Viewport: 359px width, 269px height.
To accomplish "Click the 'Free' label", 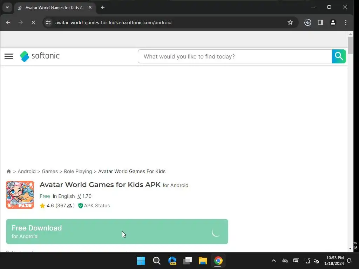I will tap(45, 196).
